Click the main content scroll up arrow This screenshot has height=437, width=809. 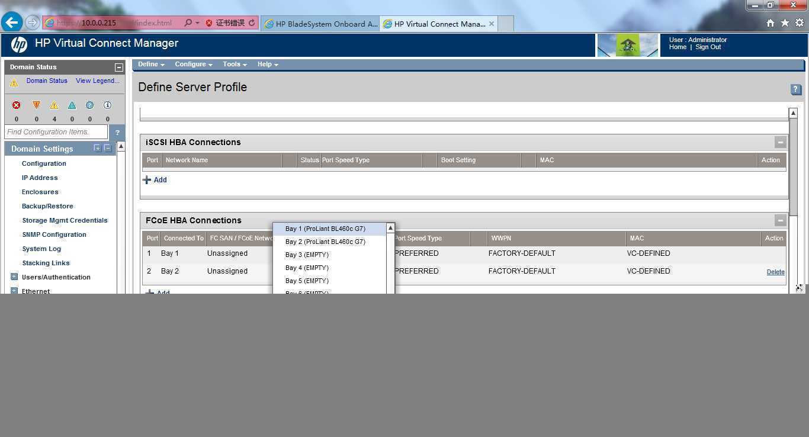coord(793,113)
